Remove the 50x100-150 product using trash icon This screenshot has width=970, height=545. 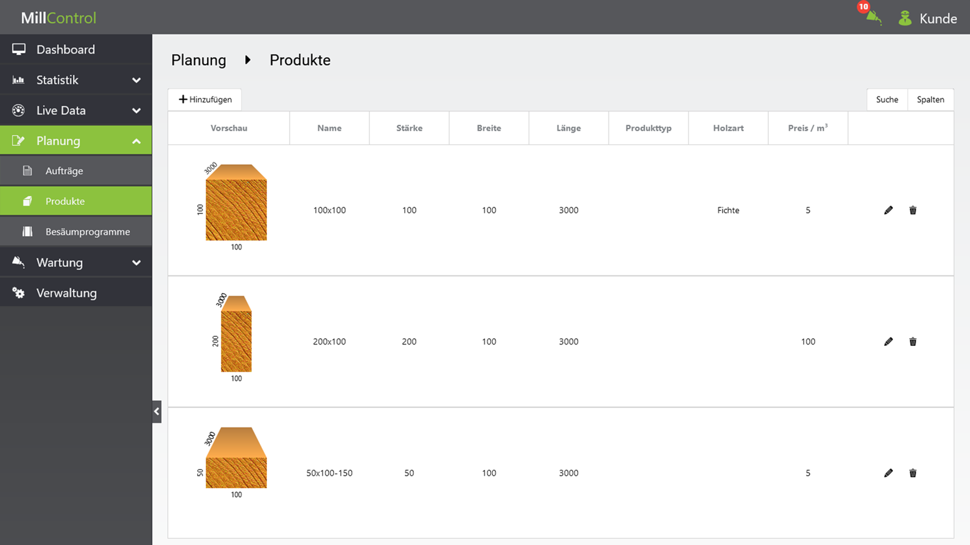912,473
